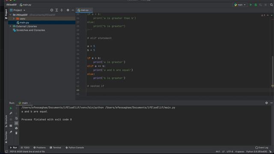The image size is (274, 154).
Task: Open run configuration wrench icon in Run panel
Action: [x=11, y=113]
